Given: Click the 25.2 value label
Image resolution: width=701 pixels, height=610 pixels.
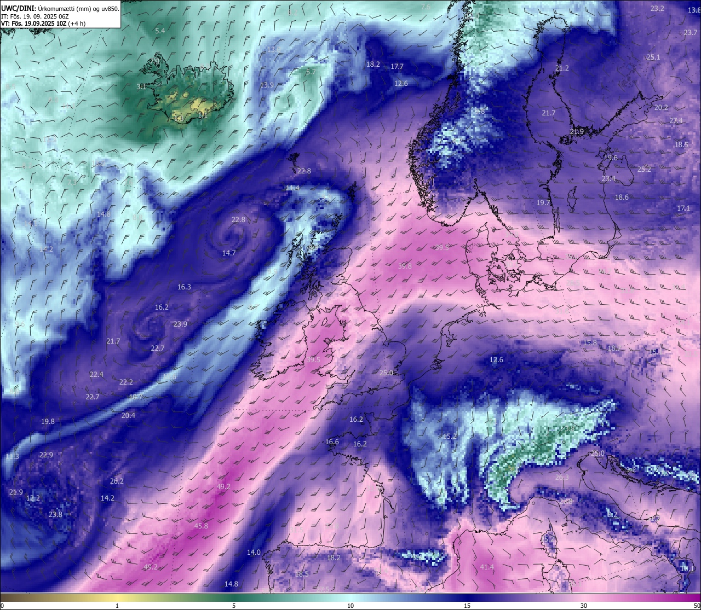Looking at the screenshot, I should click(x=644, y=169).
